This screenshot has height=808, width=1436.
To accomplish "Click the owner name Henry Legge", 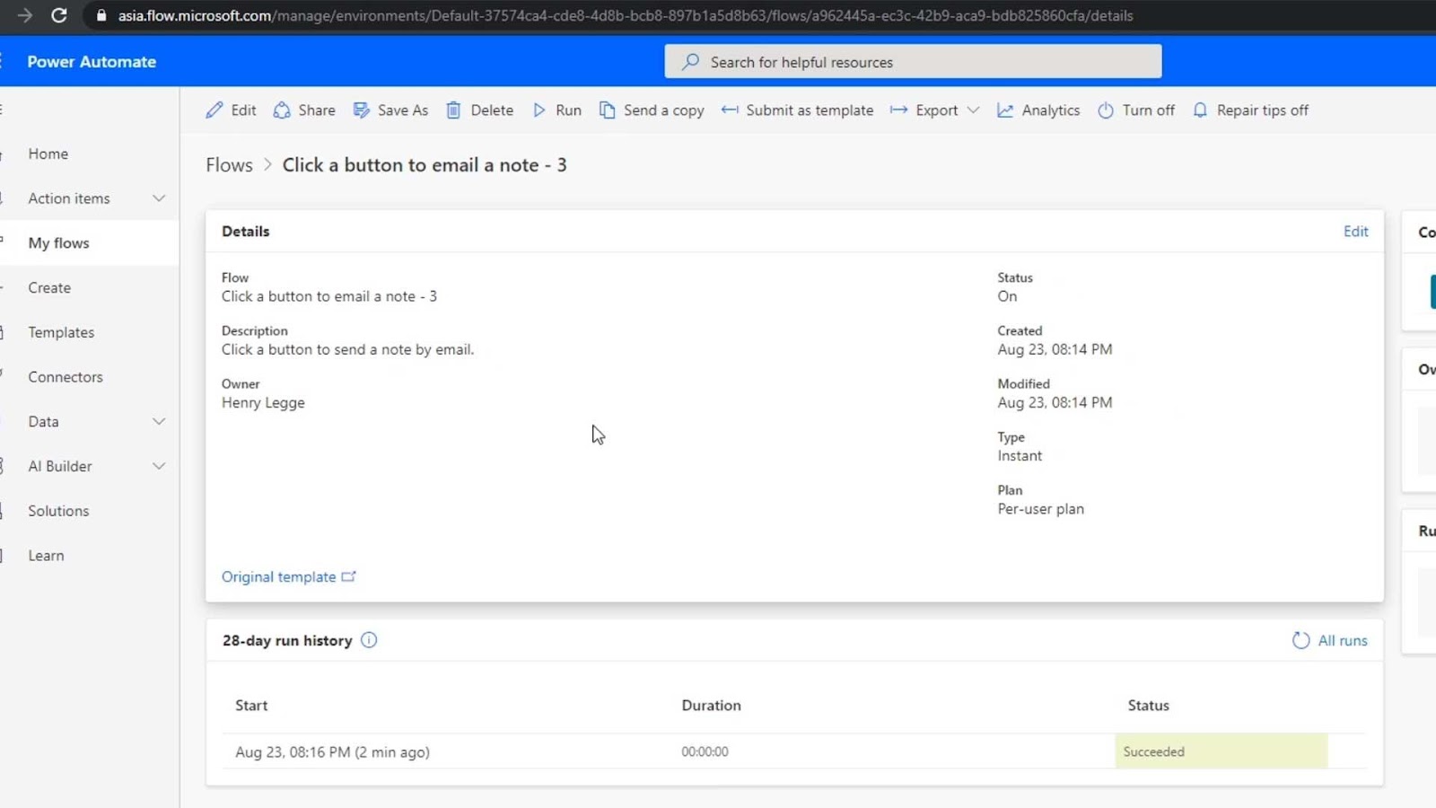I will (263, 403).
